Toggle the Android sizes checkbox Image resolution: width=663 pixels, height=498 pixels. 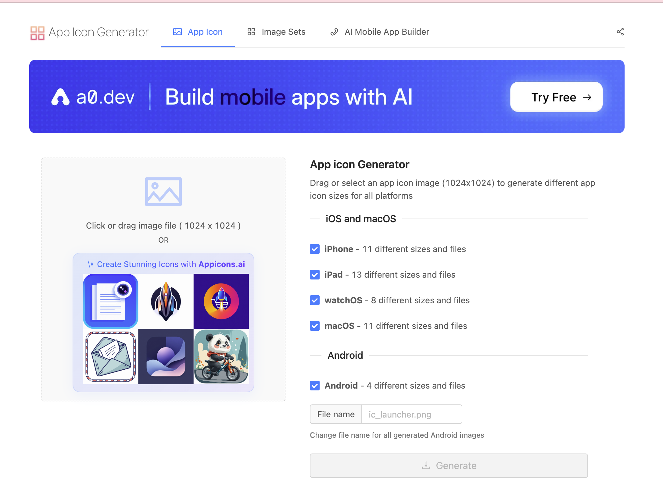tap(315, 386)
